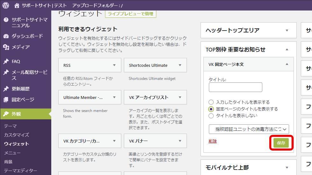312x175 pixels.
Task: Click the home icon beside the site name
Action: pyautogui.click(x=17, y=5)
